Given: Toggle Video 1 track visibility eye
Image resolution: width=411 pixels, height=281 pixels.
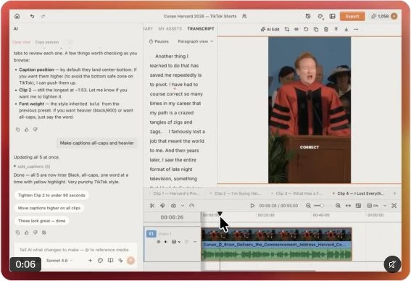Looking at the screenshot, I should (158, 242).
